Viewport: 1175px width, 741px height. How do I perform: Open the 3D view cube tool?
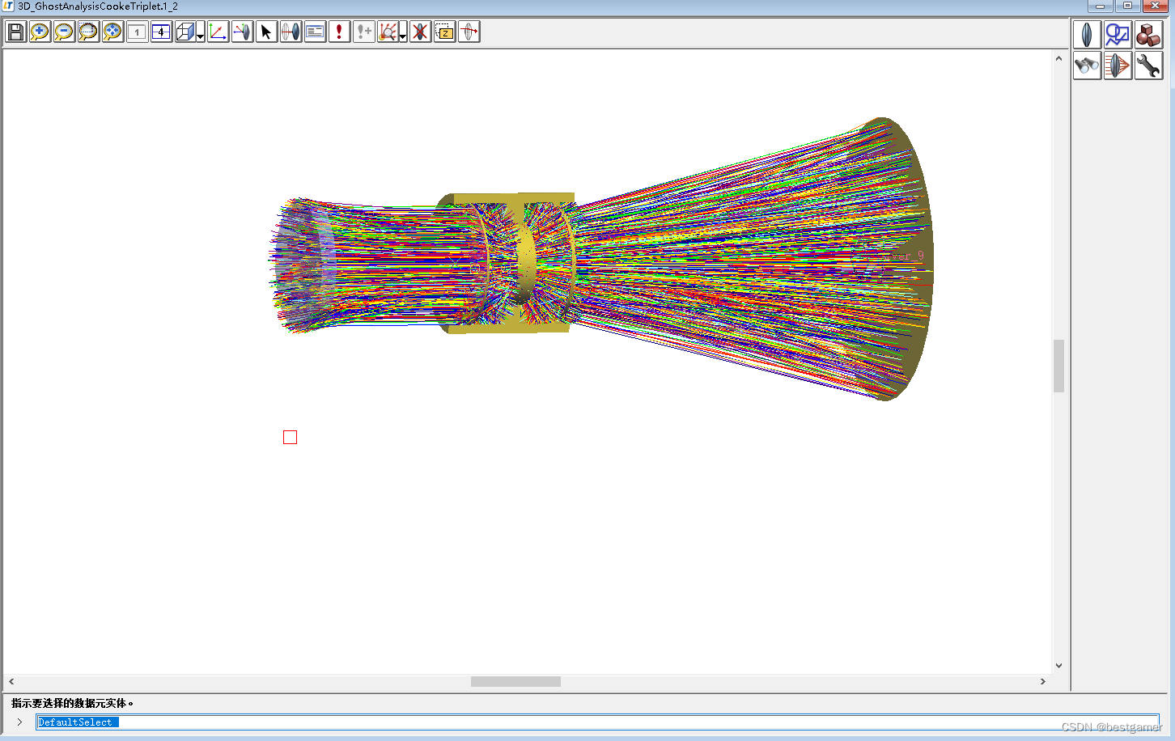(184, 32)
